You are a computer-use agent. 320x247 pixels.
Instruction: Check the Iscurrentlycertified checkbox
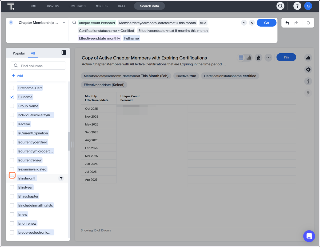[12, 142]
